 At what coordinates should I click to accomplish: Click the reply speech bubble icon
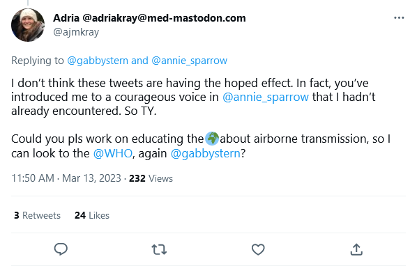click(x=61, y=249)
